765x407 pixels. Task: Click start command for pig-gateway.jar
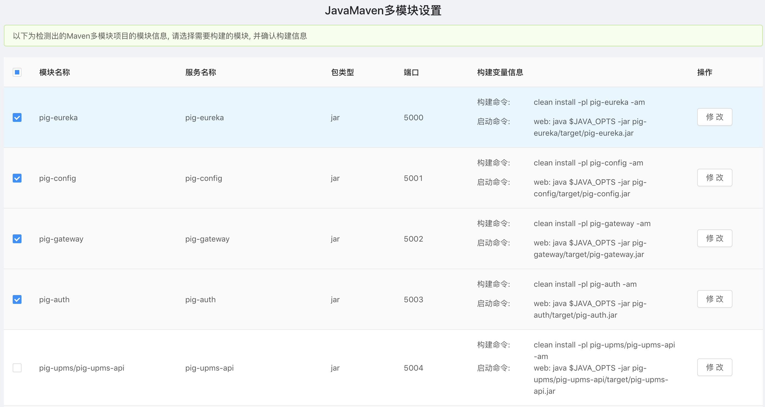coord(590,249)
